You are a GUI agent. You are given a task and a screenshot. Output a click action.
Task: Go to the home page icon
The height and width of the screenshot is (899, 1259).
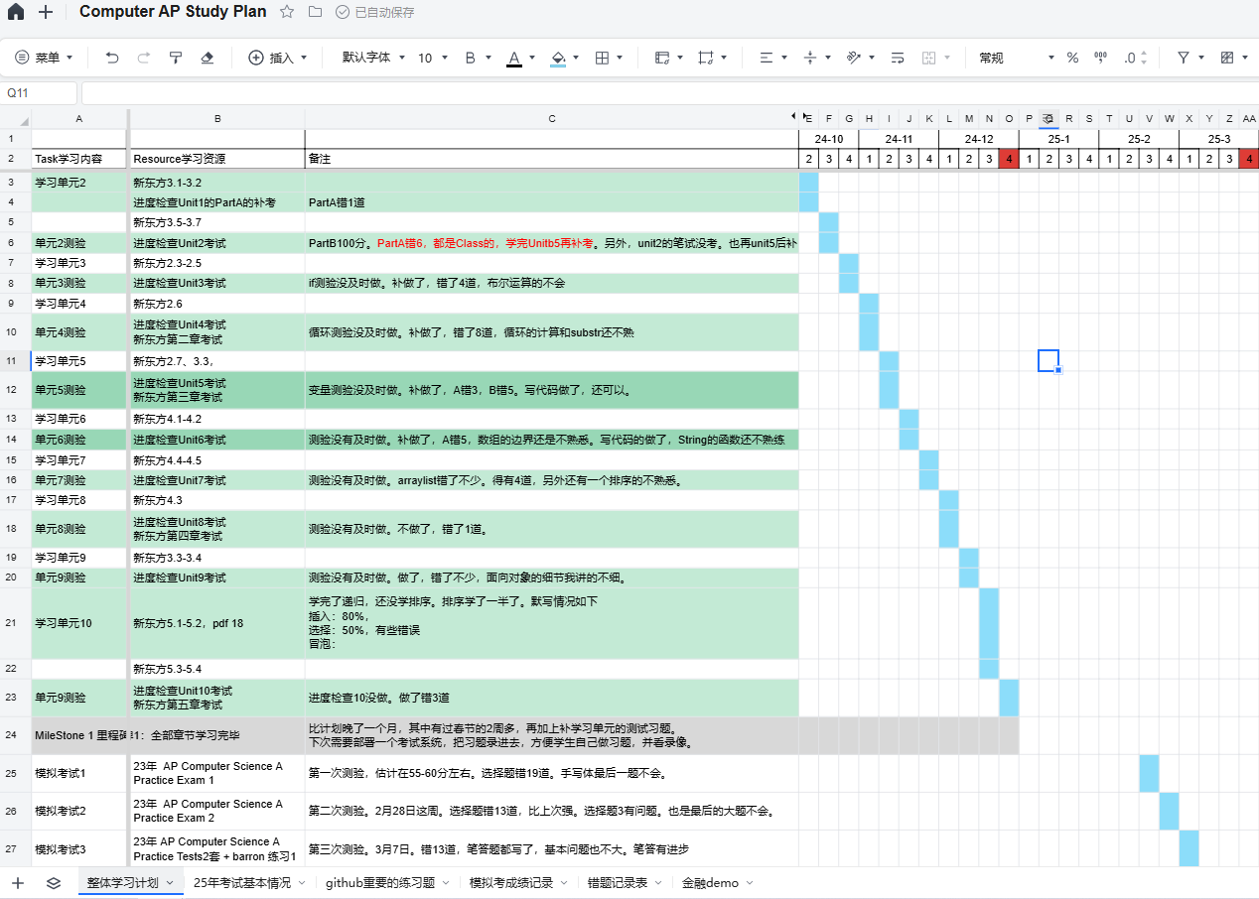pos(16,12)
